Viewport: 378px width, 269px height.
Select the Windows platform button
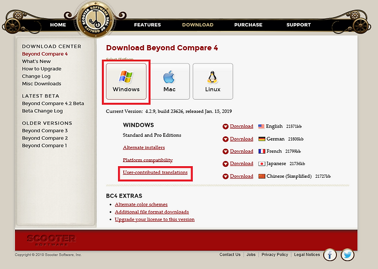(126, 81)
